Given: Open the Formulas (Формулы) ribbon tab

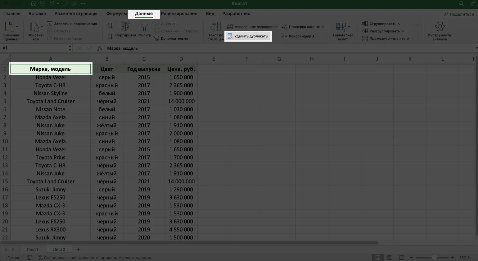Looking at the screenshot, I should (x=116, y=14).
